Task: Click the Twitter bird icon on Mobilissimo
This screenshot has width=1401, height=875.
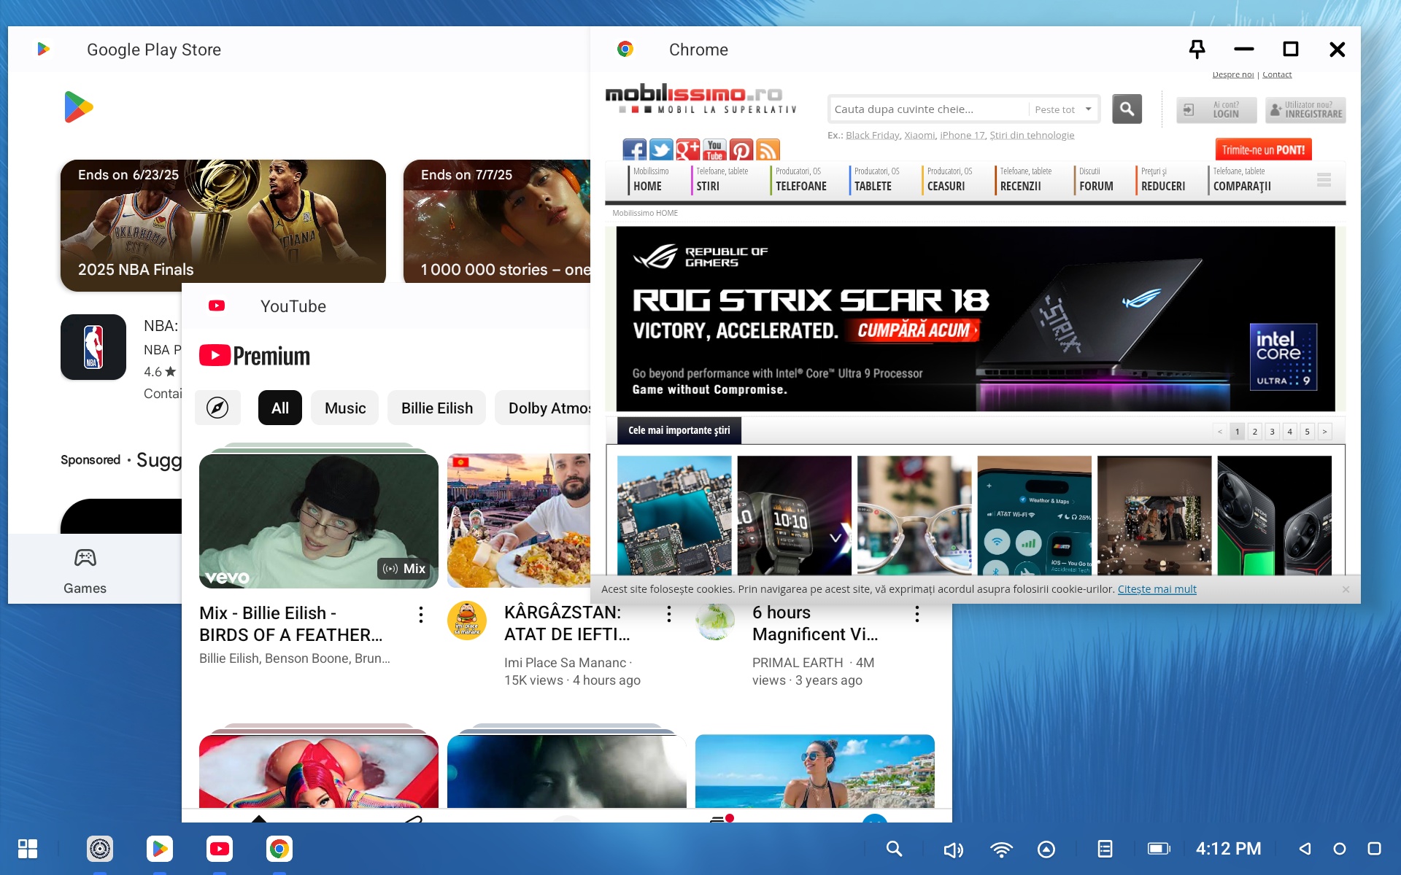Action: [x=661, y=149]
